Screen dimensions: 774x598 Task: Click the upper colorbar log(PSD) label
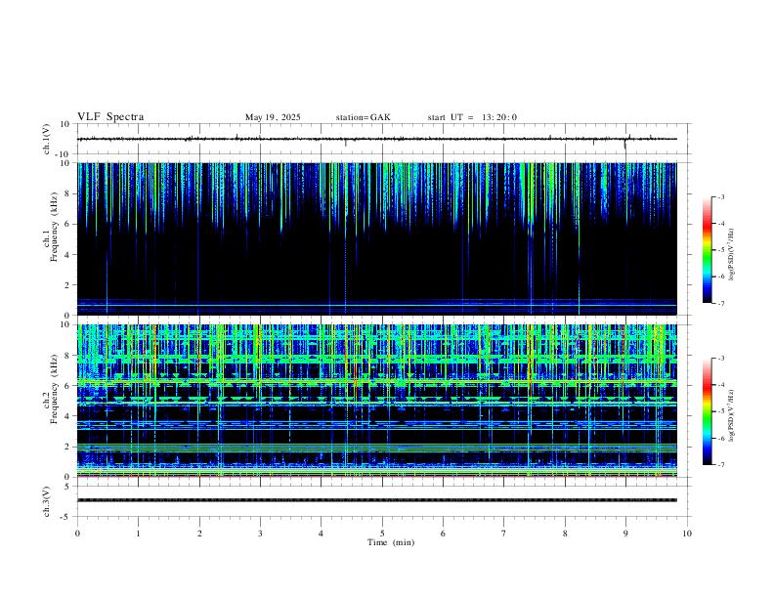pyautogui.click(x=731, y=255)
